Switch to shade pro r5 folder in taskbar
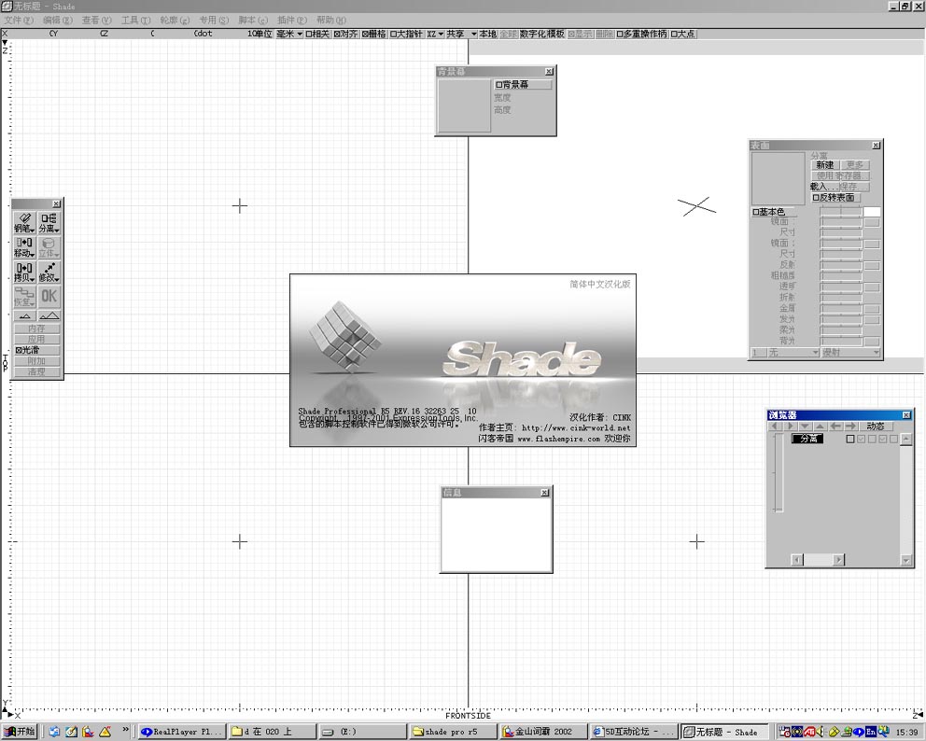 point(452,732)
